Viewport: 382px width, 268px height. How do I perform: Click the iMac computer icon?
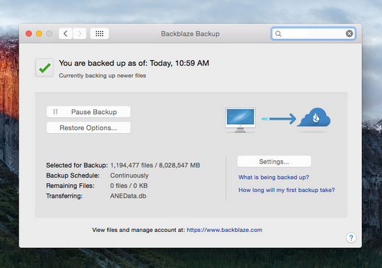tap(240, 120)
